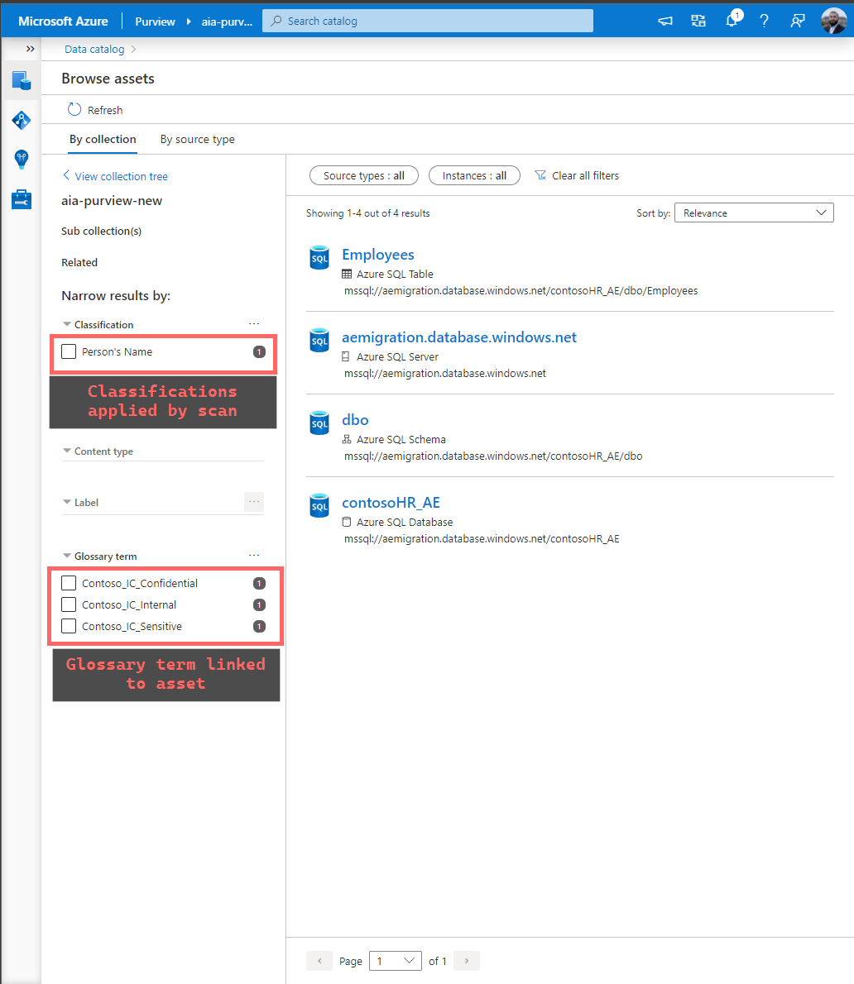Click into the Search catalog field
This screenshot has height=984, width=854.
(x=428, y=21)
